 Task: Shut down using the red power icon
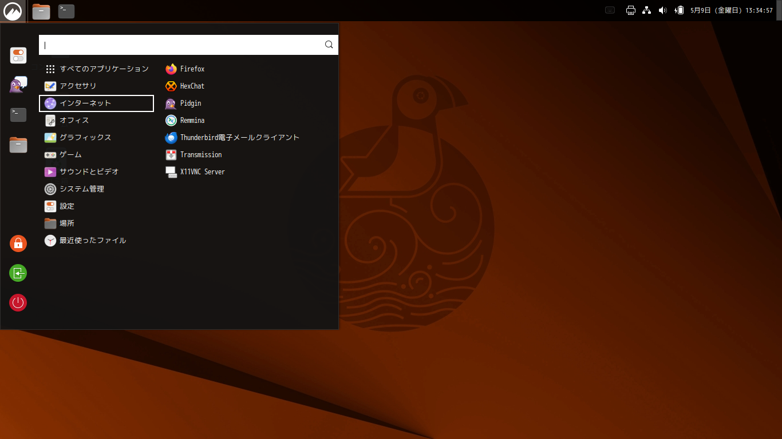click(x=18, y=303)
